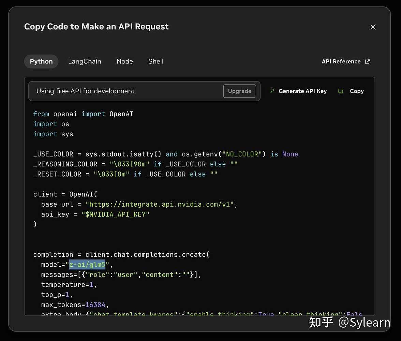
Task: Open the external link icon next to API Reference
Action: coord(367,61)
